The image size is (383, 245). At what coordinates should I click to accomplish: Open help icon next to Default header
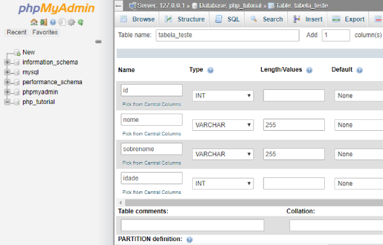359,70
